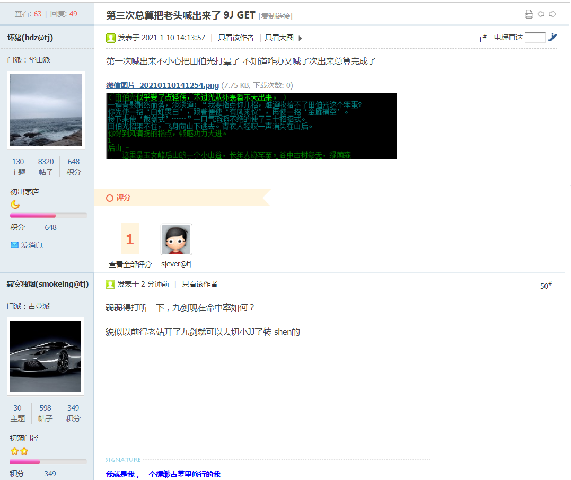Show only this author for smokeing@tj post
571x480 pixels.
point(200,284)
